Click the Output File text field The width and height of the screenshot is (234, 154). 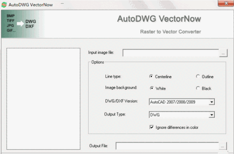167,146
